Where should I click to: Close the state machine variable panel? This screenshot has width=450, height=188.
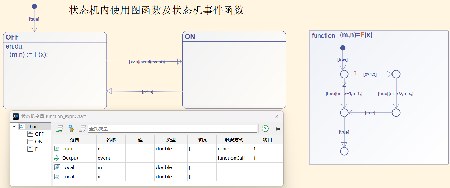coord(277,116)
